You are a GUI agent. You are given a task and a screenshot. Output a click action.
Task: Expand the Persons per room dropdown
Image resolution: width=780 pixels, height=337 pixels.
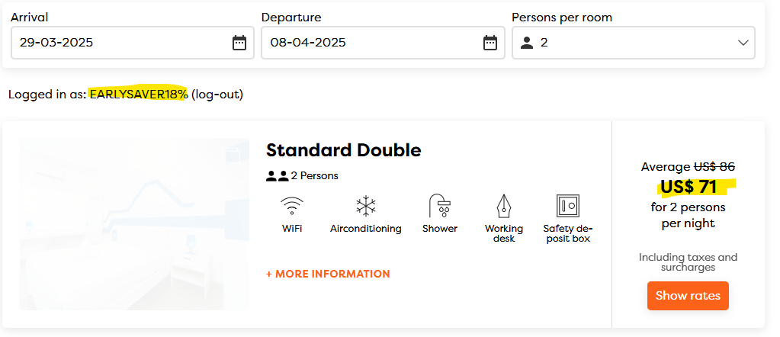tap(633, 43)
